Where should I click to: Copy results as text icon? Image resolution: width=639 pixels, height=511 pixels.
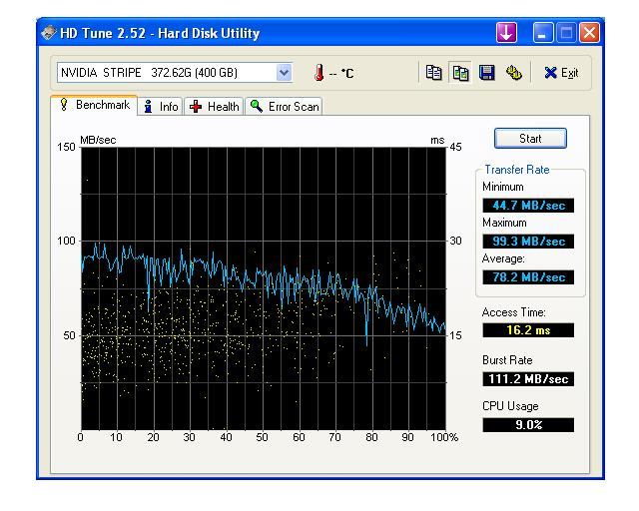click(x=433, y=73)
